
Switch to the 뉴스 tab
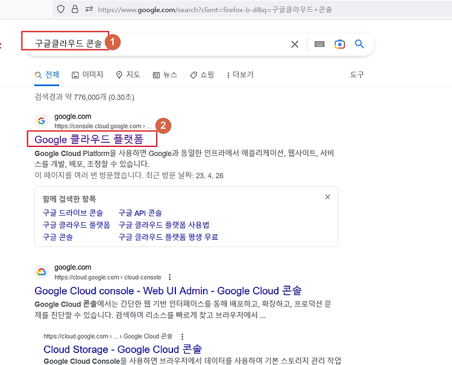(x=165, y=75)
